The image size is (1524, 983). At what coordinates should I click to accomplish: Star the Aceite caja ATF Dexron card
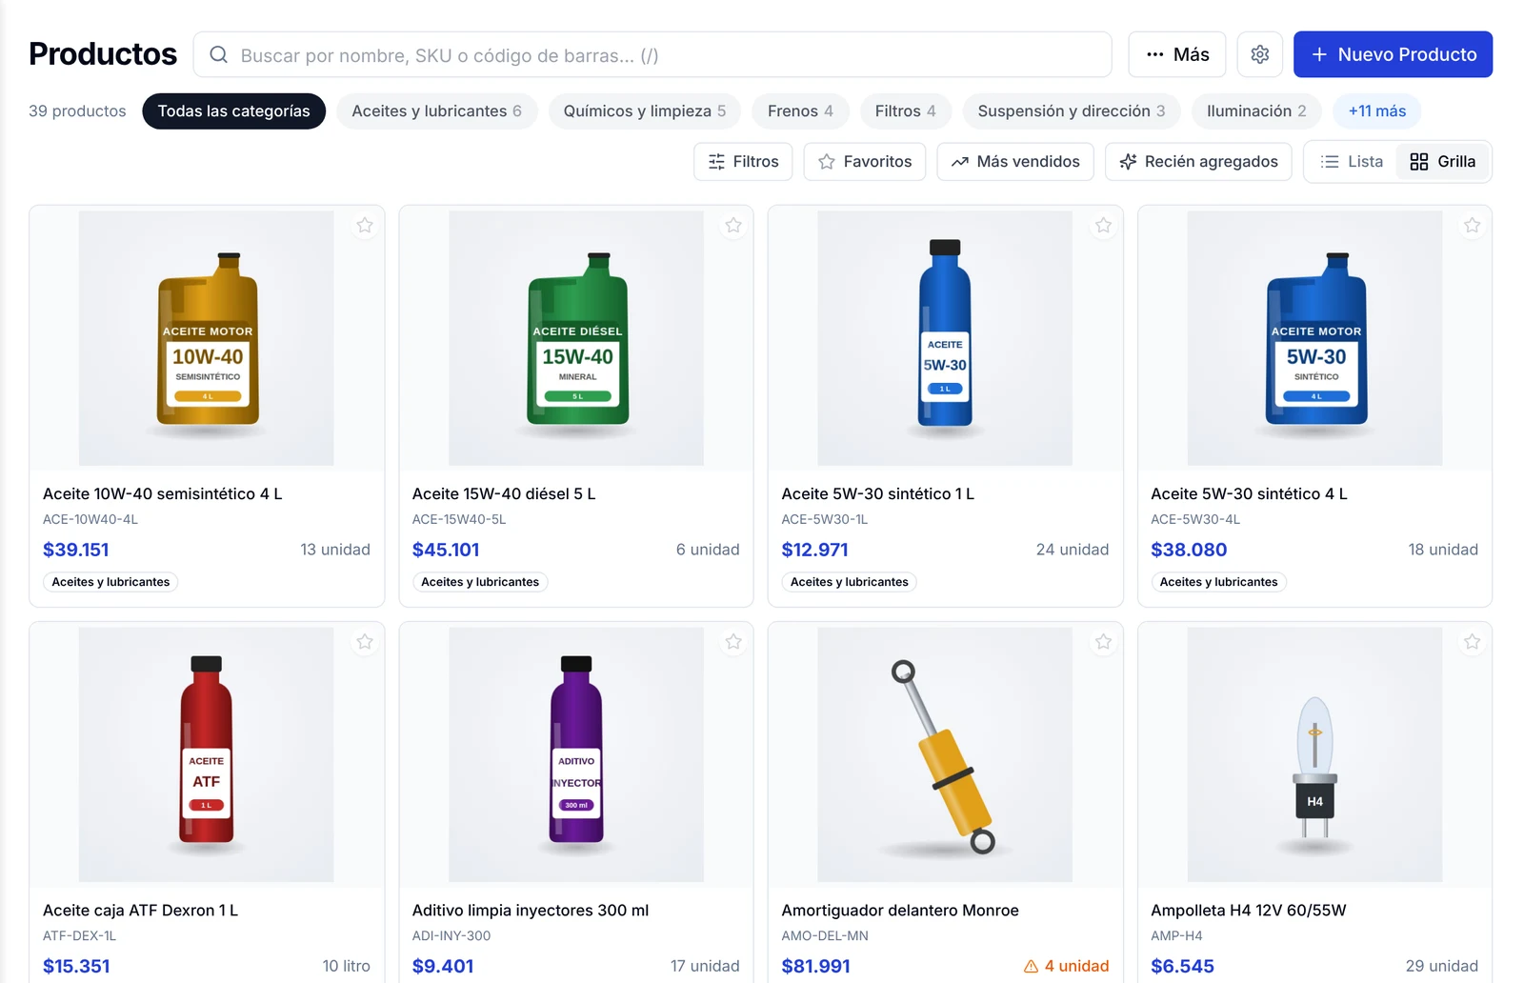coord(365,642)
